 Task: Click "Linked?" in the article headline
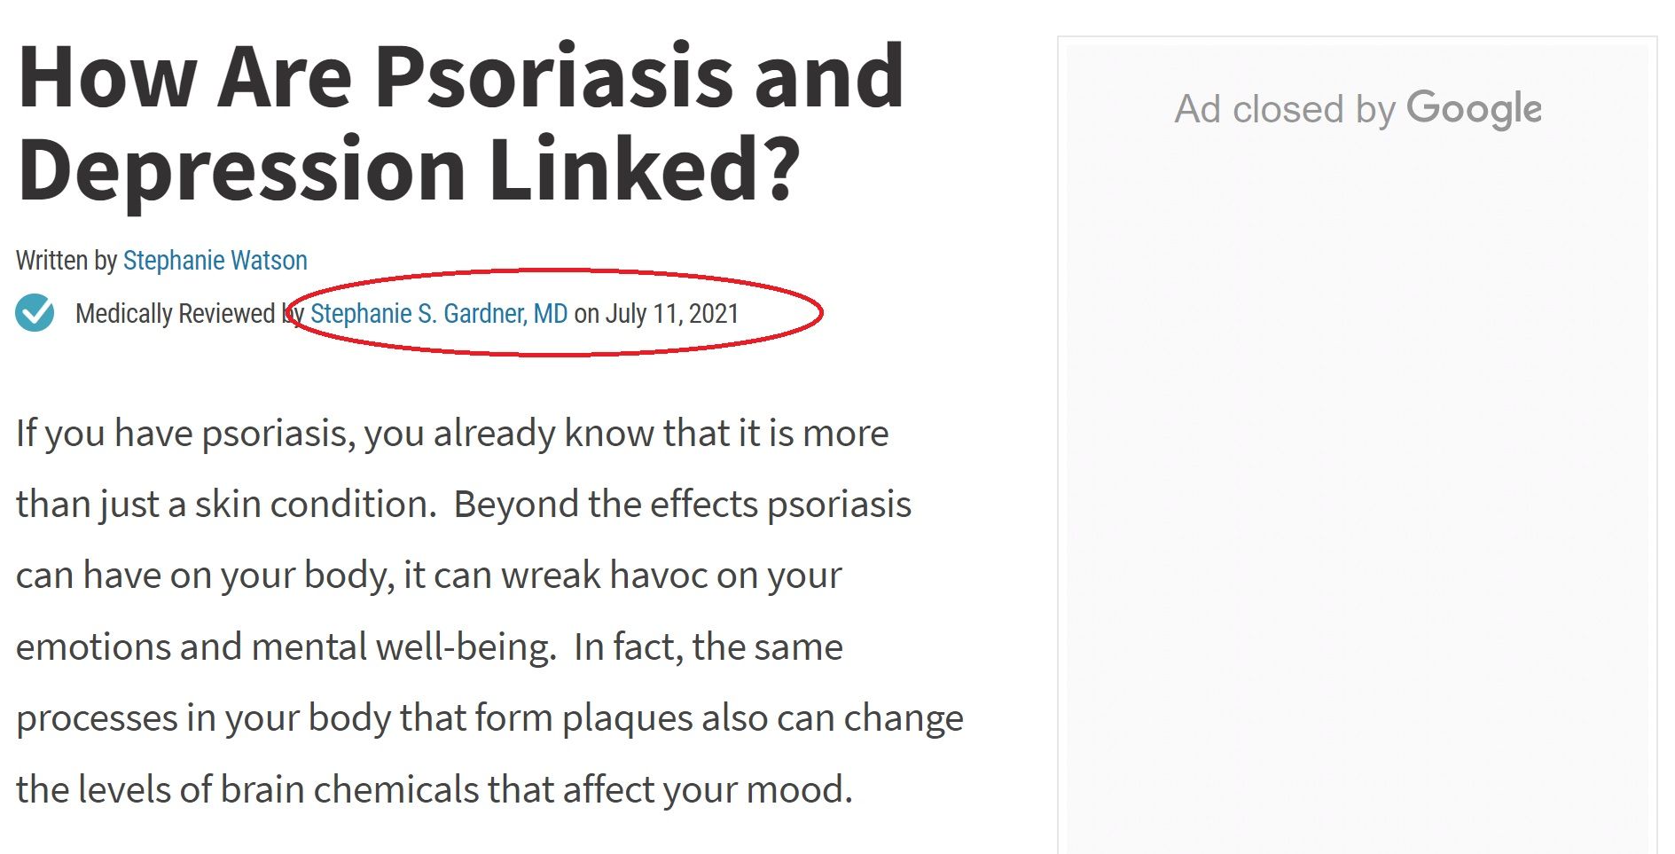coord(644,168)
